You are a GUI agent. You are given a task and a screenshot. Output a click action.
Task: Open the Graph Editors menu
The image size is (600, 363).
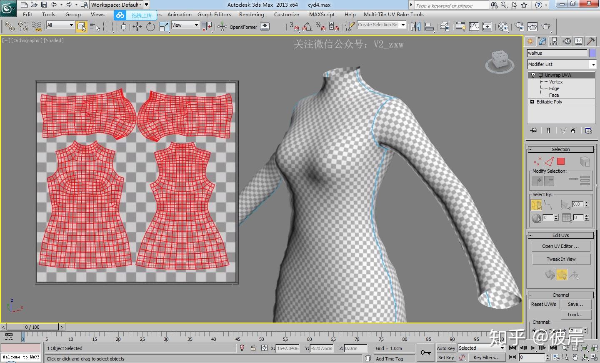214,14
